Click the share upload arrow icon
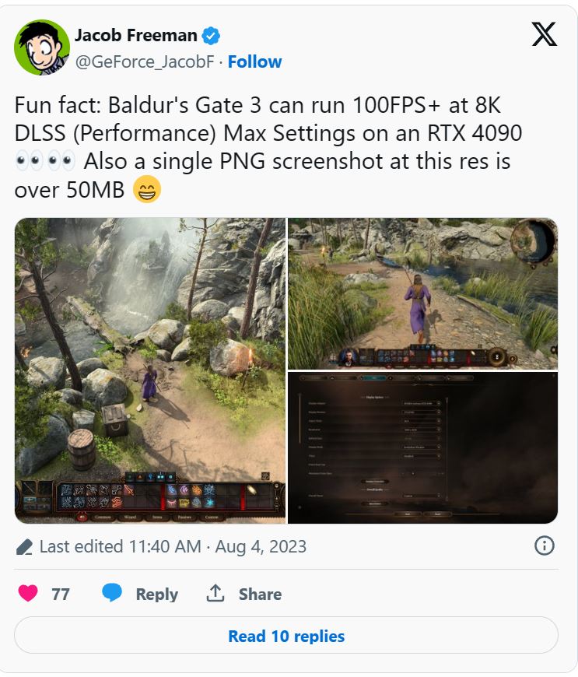Viewport: 578px width, 677px height. coord(215,593)
